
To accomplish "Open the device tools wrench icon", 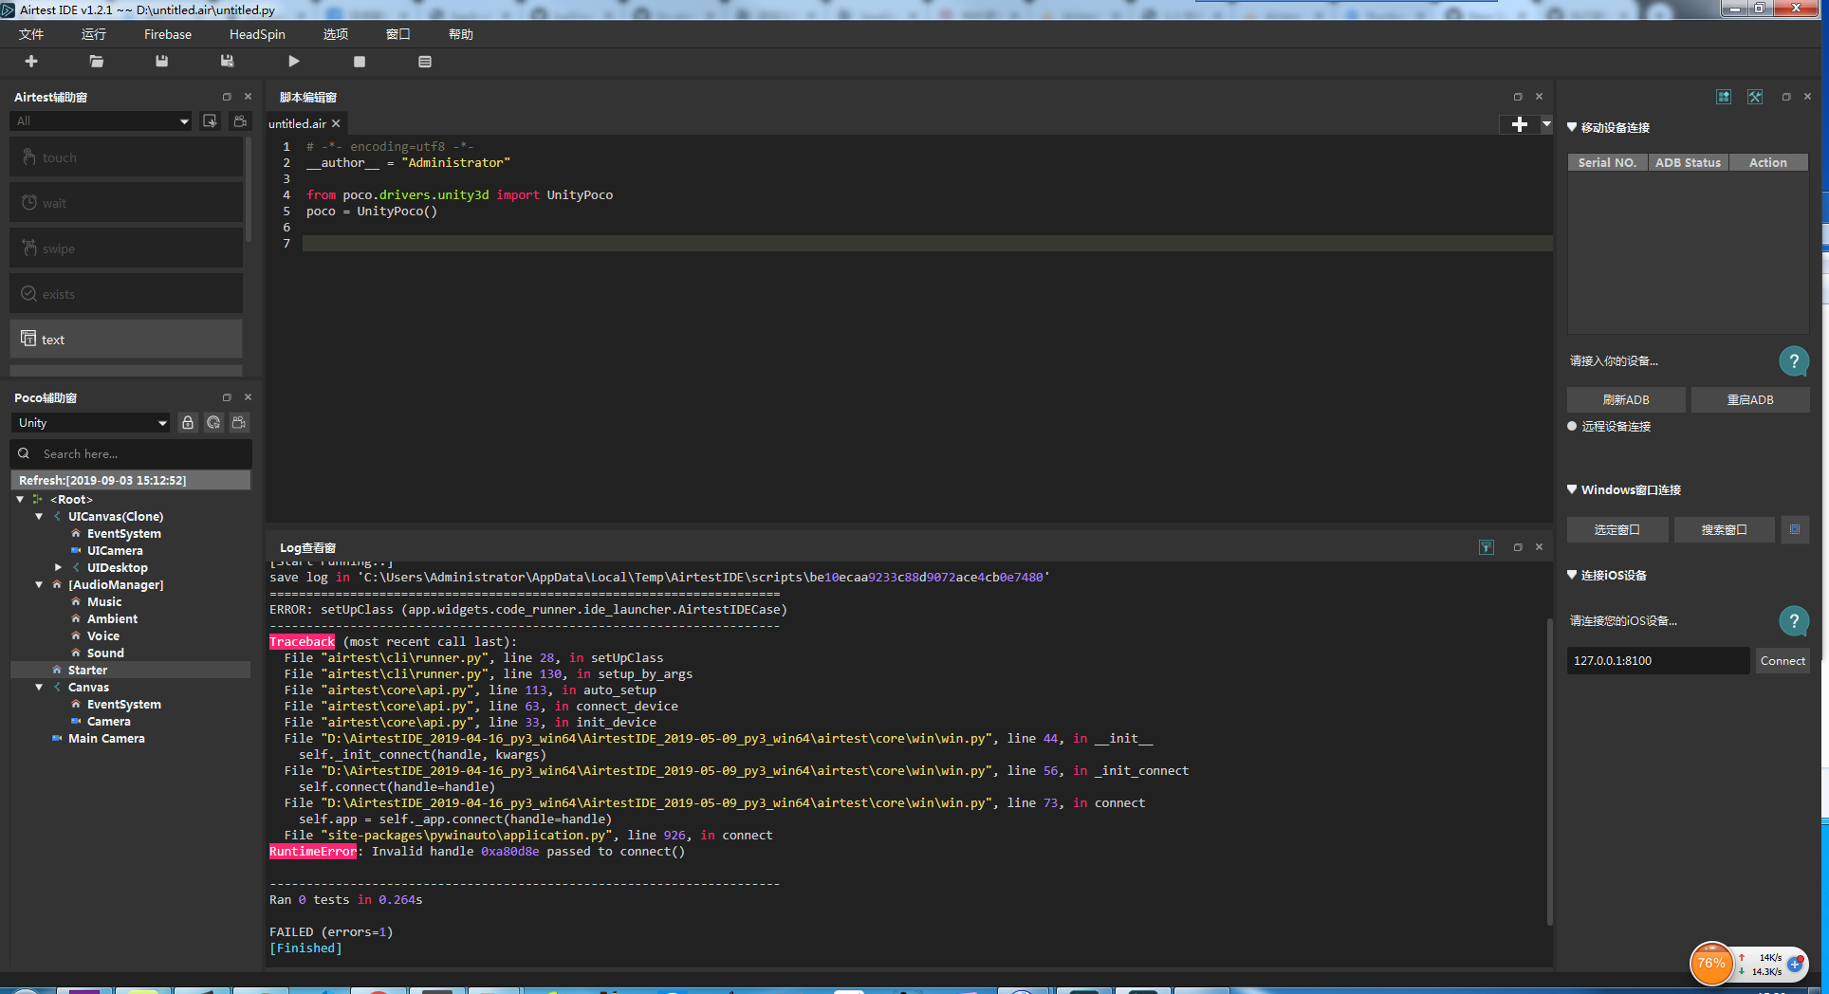I will pos(1755,97).
